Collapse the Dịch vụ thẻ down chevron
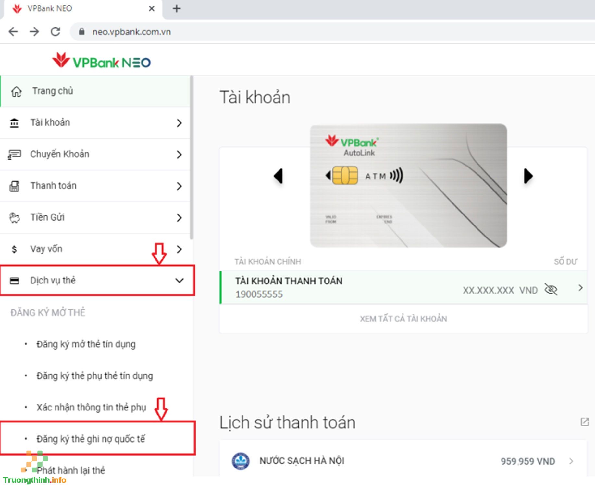The width and height of the screenshot is (595, 485). 180,281
